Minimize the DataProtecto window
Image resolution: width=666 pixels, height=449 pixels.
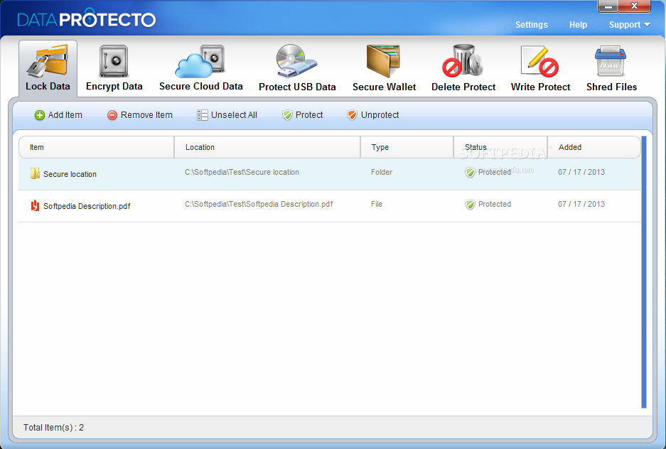pyautogui.click(x=608, y=6)
